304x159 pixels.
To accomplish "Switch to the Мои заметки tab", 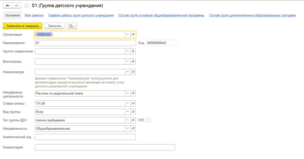I will click(x=34, y=15).
